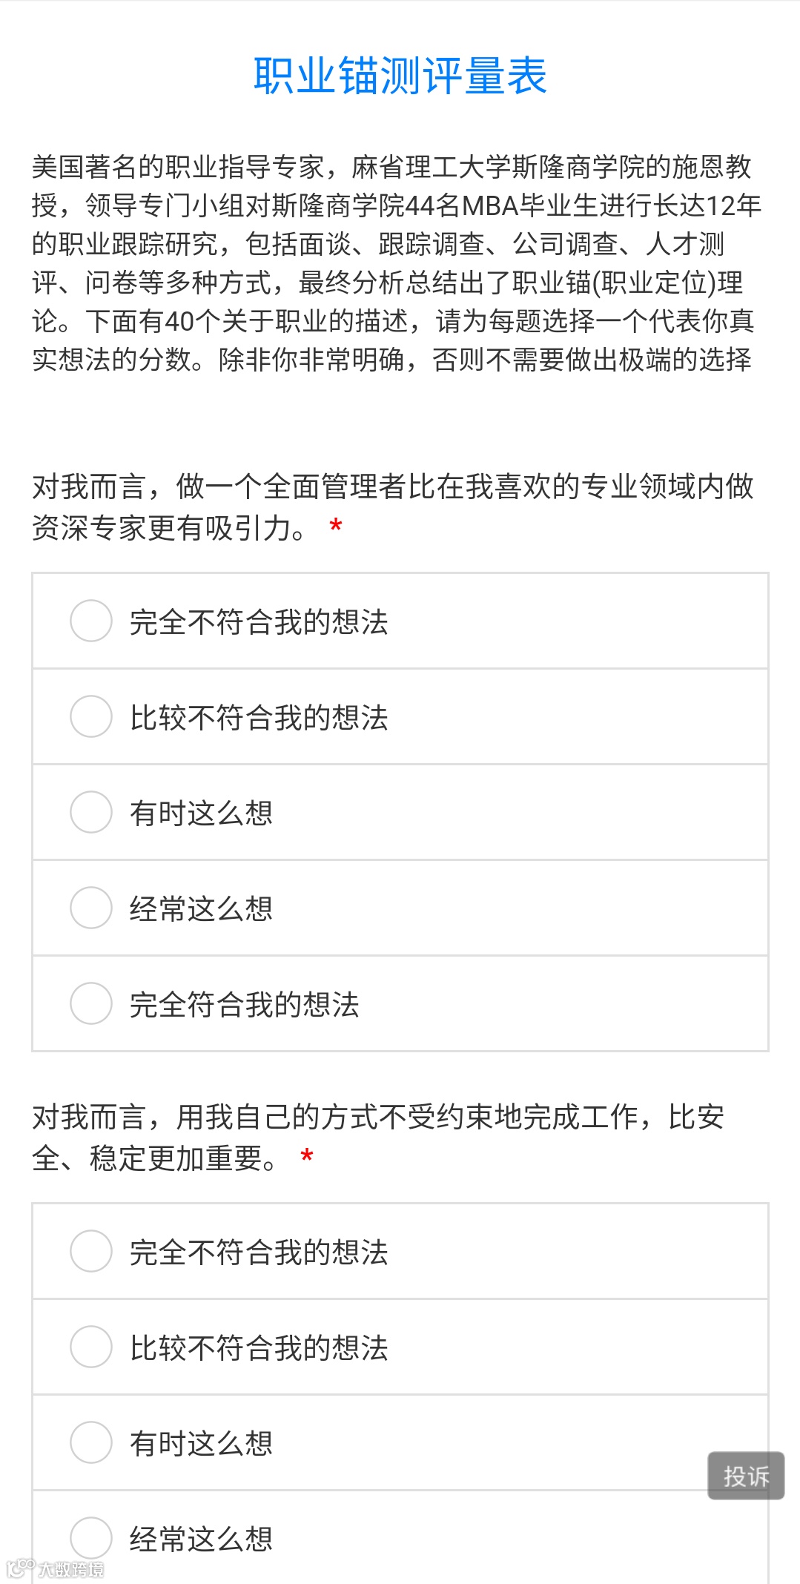Image resolution: width=800 pixels, height=1584 pixels.
Task: Tap '比较不符合我的想法' label text in second question
Action: coord(259,1348)
